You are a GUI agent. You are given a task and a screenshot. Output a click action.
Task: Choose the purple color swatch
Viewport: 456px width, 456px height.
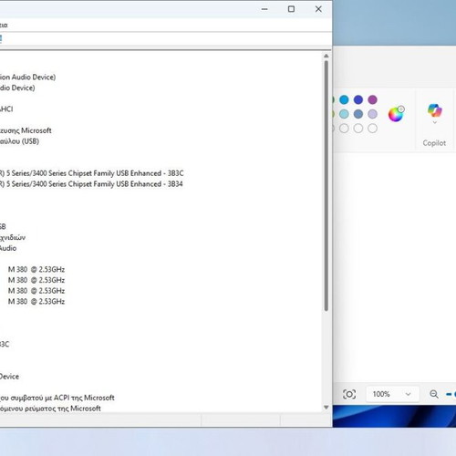coord(372,99)
